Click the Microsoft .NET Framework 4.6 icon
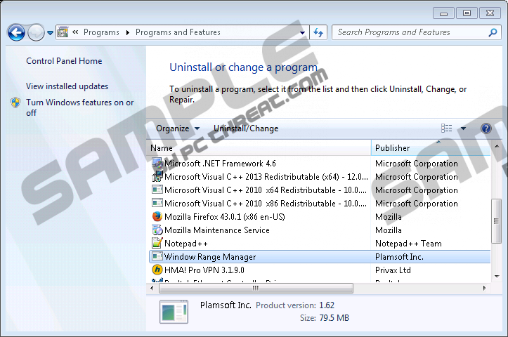The height and width of the screenshot is (337, 508). [x=157, y=163]
